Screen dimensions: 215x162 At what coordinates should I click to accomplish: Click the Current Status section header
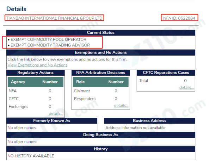click(x=101, y=33)
